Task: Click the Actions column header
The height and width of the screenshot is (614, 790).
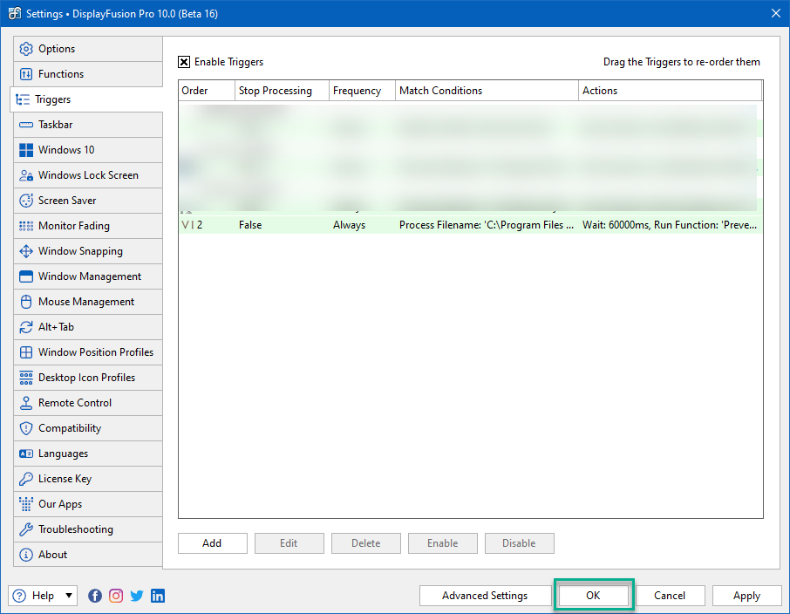Action: 670,91
